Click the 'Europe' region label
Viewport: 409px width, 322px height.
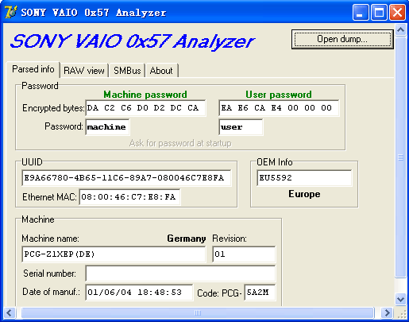tap(304, 194)
